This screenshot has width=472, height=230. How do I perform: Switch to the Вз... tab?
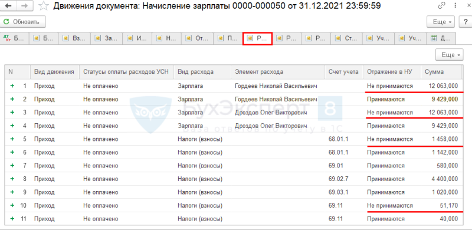(75, 38)
